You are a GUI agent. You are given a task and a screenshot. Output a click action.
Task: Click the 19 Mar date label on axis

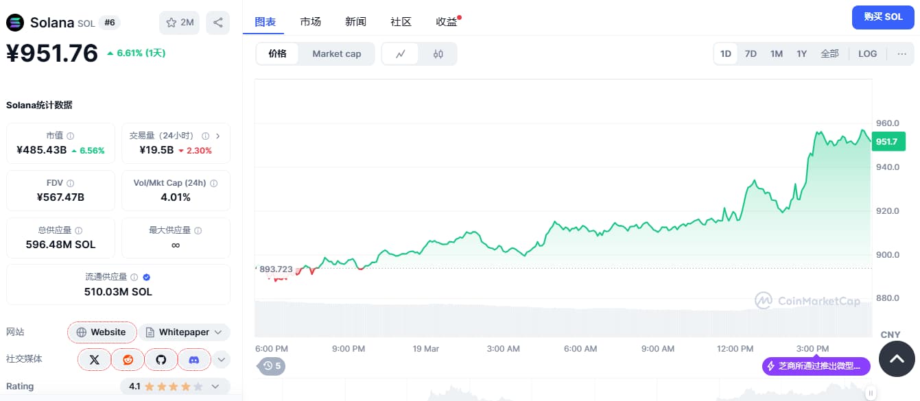pos(426,348)
